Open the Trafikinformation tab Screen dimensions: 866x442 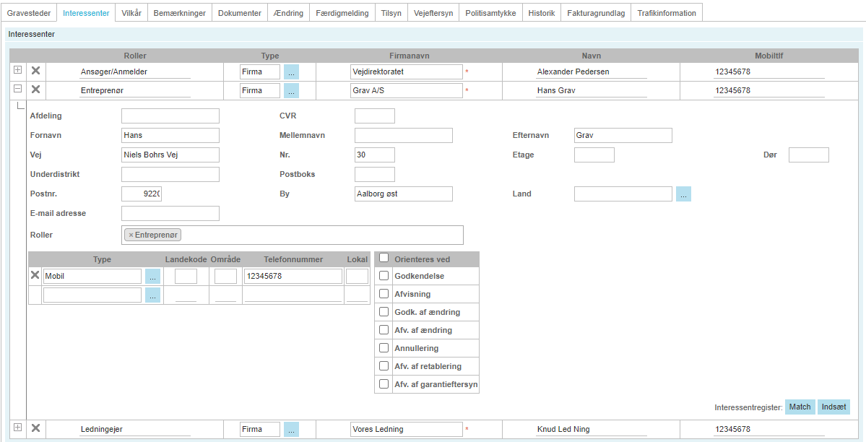pyautogui.click(x=667, y=13)
